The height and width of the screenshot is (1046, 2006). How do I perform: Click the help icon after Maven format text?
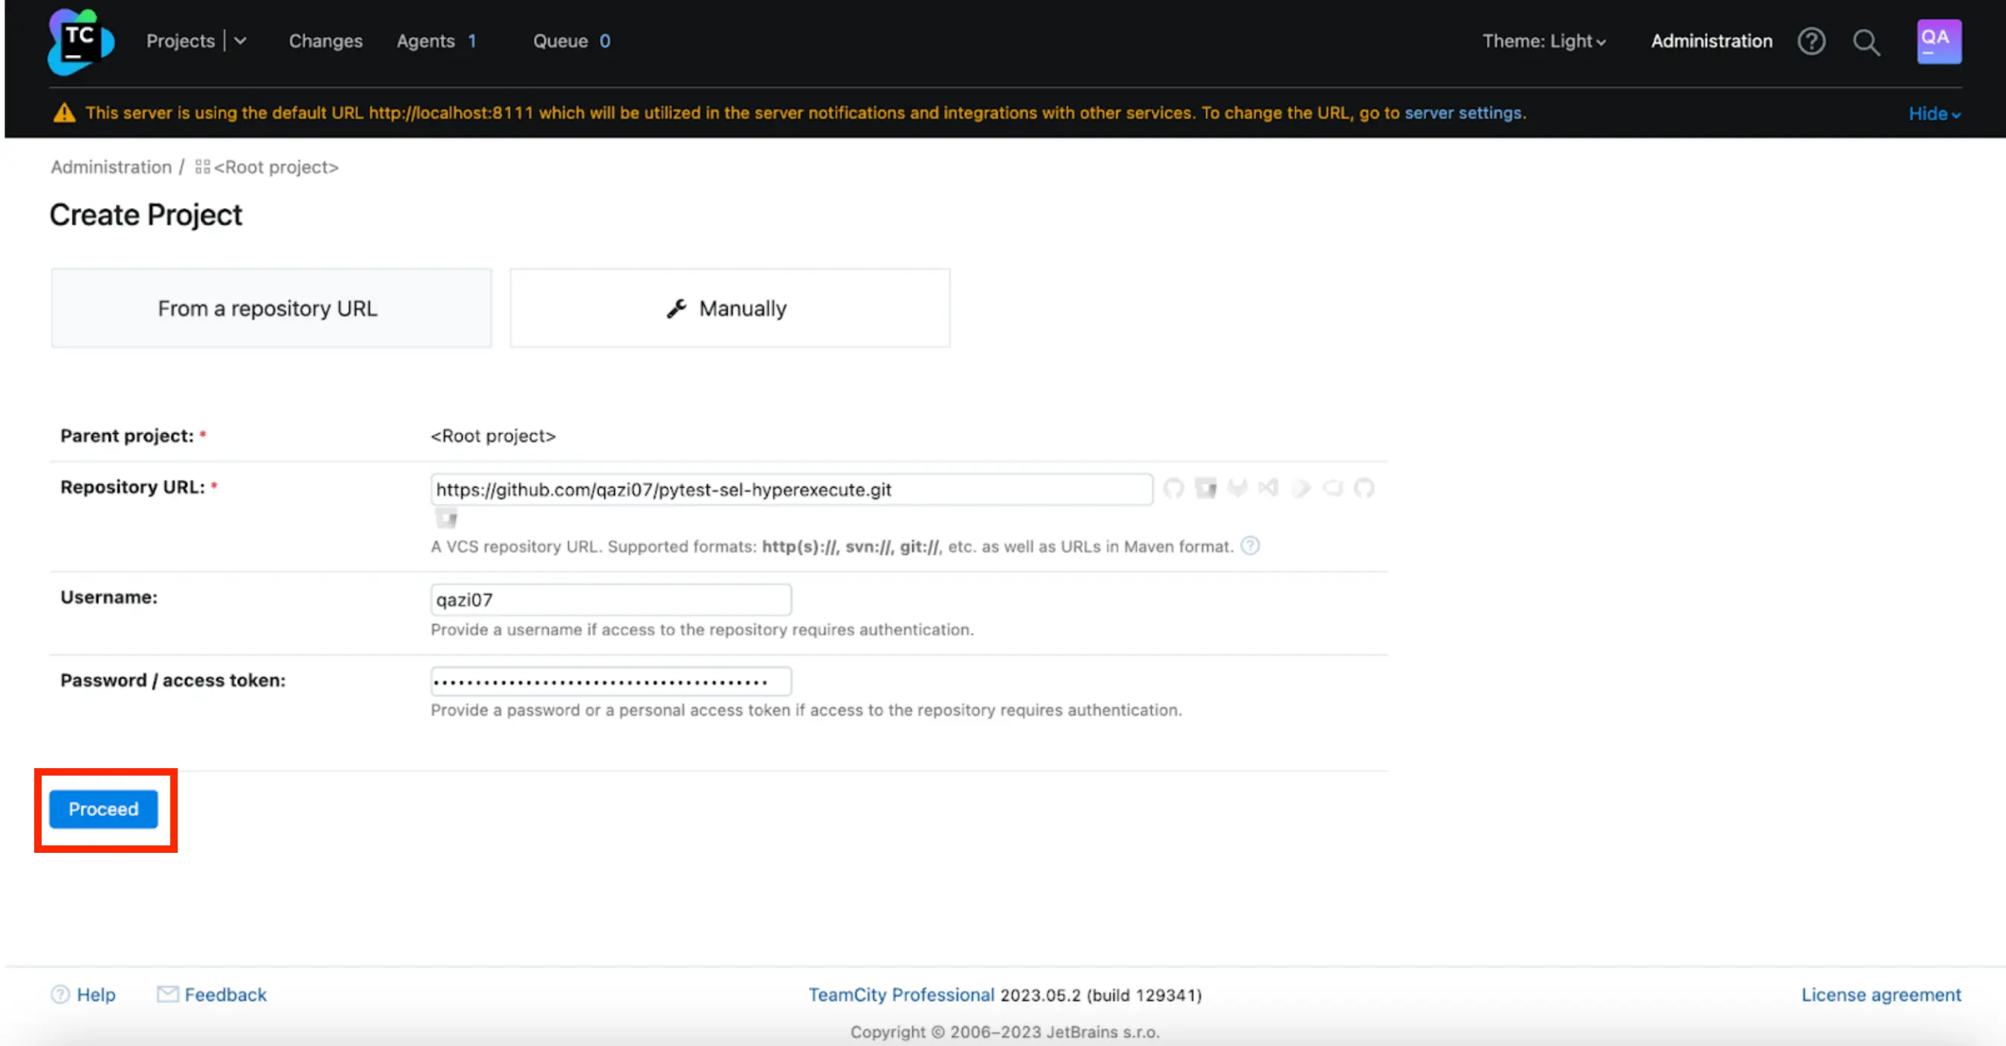click(x=1250, y=545)
